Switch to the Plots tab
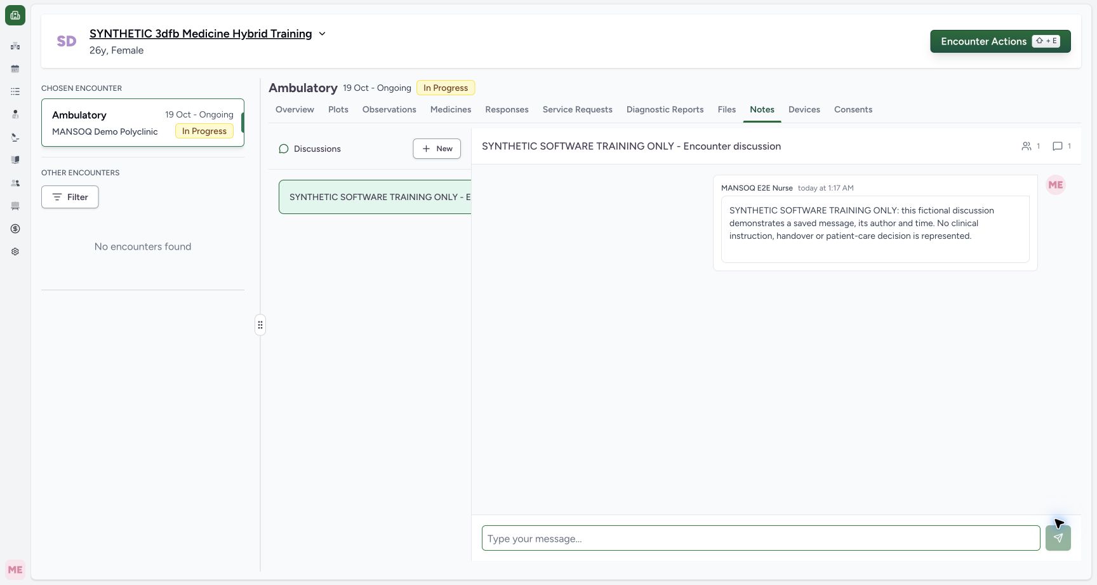 coord(338,109)
